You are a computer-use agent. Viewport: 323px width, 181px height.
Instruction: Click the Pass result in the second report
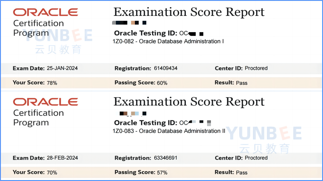click(x=242, y=173)
